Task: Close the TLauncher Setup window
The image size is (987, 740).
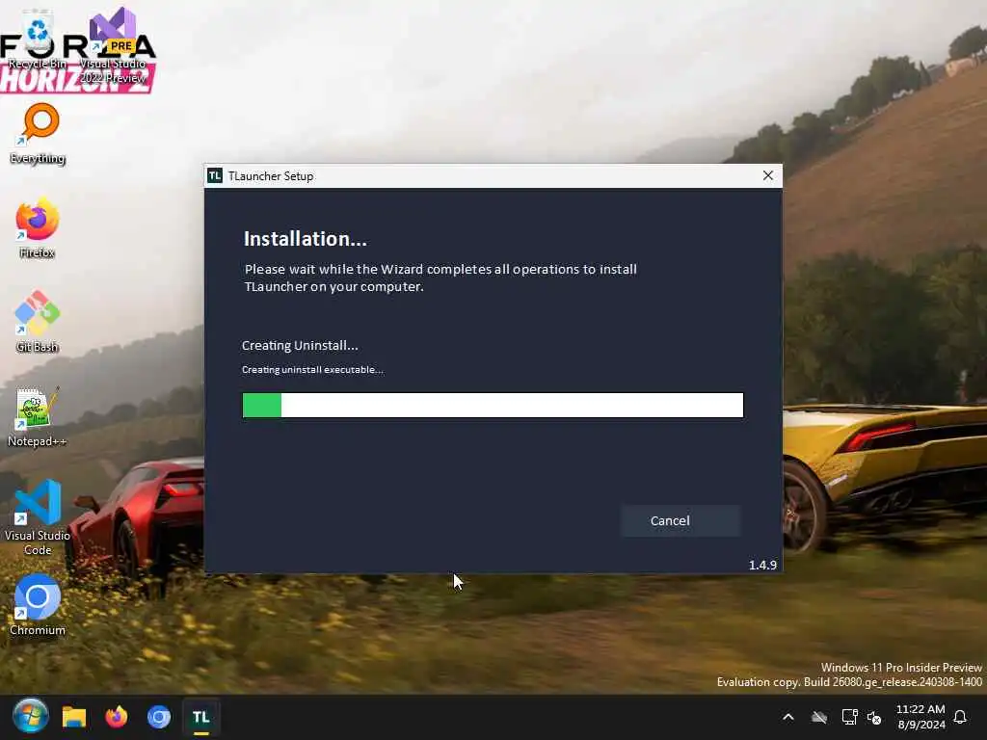Action: point(768,175)
